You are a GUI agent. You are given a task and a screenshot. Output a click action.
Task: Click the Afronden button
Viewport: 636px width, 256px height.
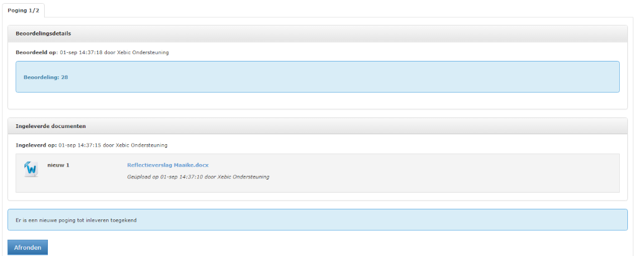tap(27, 247)
